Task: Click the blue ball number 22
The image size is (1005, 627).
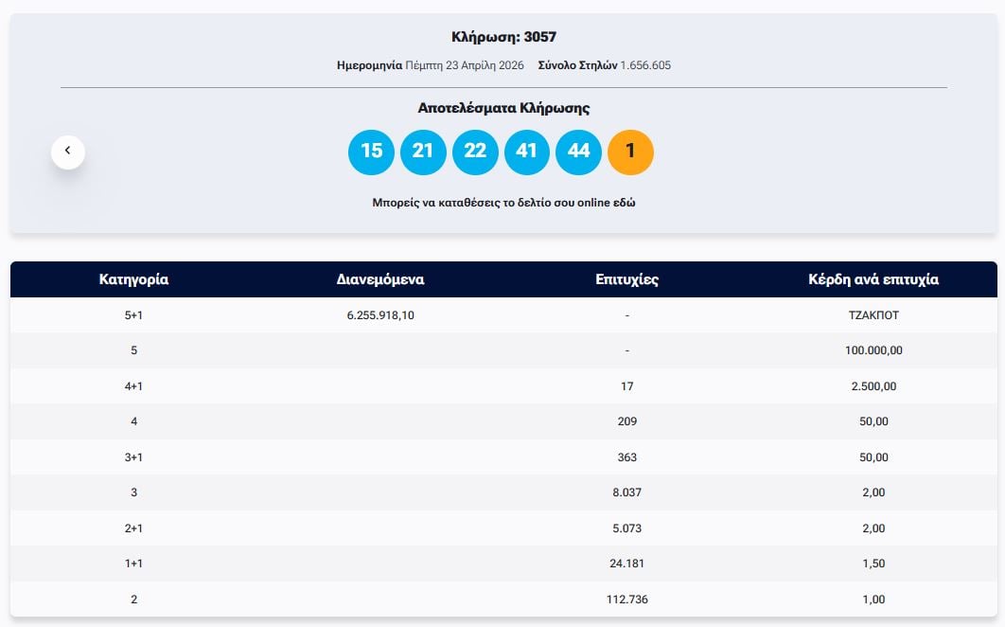Action: click(x=475, y=152)
